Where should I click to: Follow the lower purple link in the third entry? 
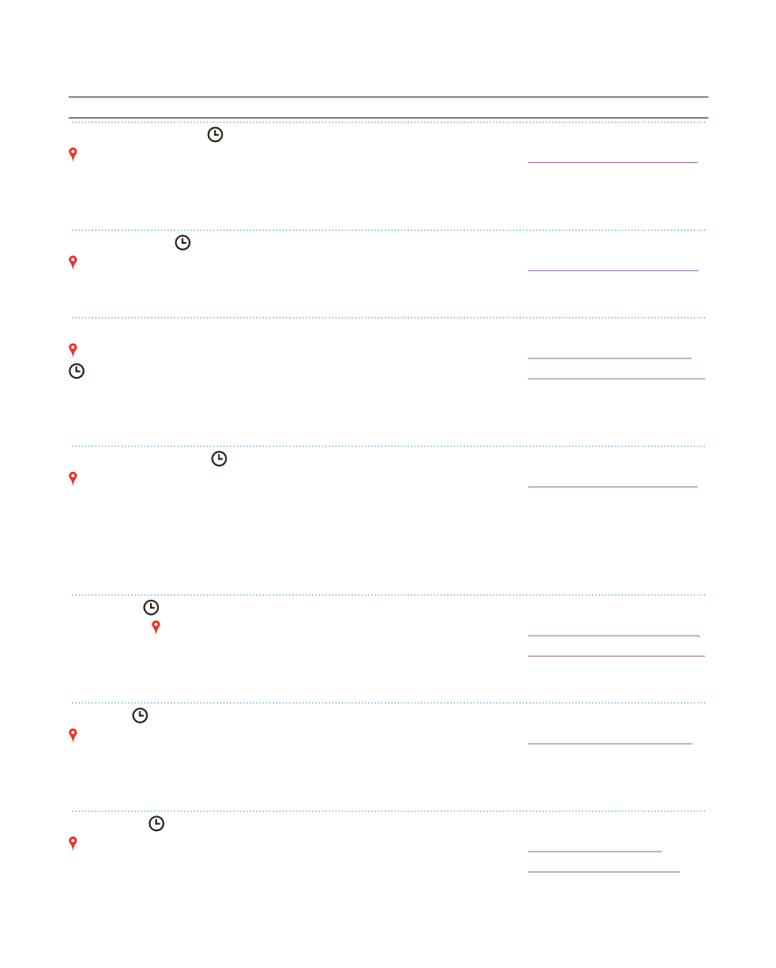pos(616,378)
